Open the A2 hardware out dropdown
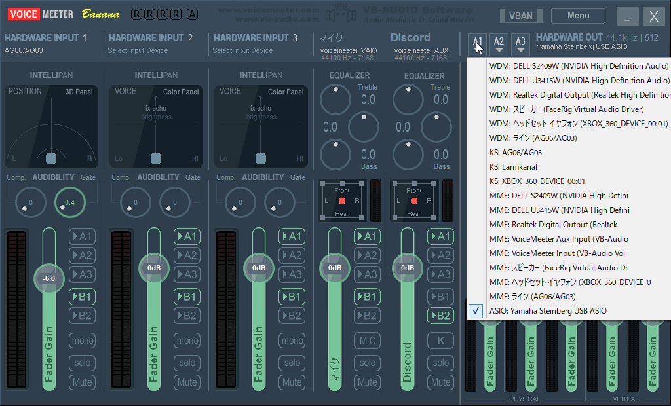 (499, 44)
